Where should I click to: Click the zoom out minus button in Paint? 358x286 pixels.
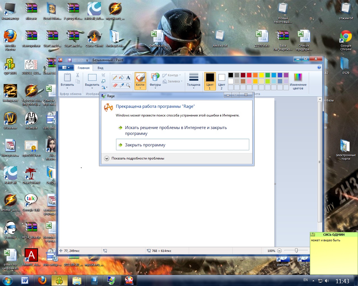pos(279,251)
